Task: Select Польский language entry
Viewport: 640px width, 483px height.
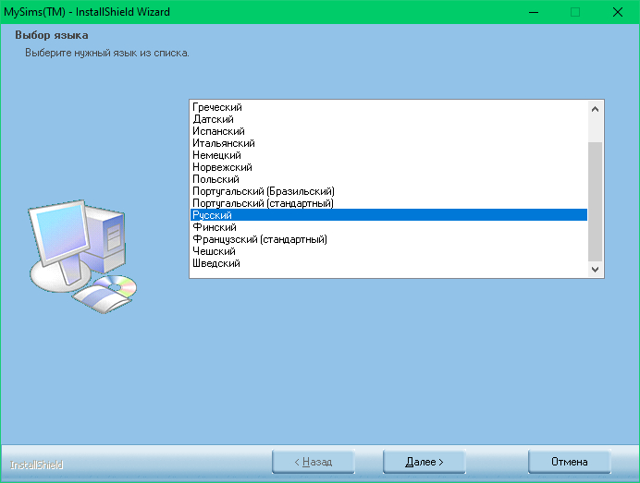Action: tap(389, 179)
